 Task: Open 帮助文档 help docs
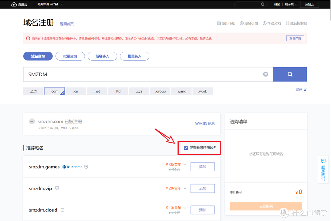click(x=272, y=23)
